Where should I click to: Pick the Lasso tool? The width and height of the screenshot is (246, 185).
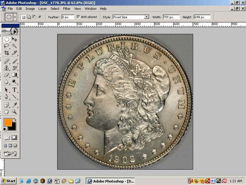tap(6, 46)
